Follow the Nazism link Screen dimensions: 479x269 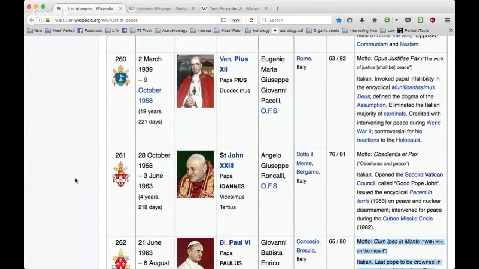coord(409,44)
